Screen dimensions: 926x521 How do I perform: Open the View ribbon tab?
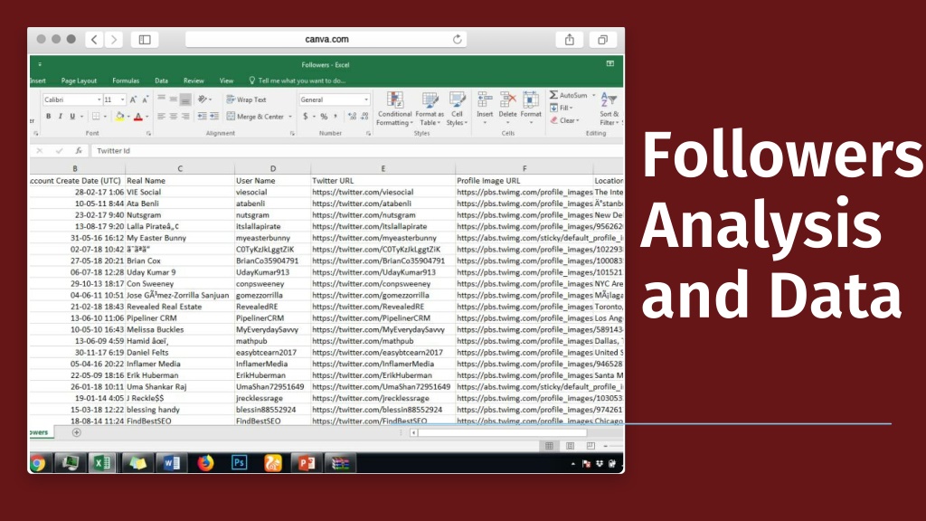tap(226, 81)
